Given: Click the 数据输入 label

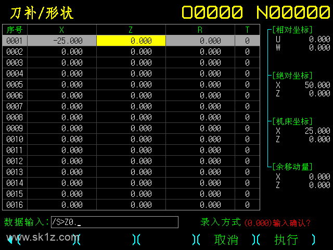Looking at the screenshot, I should point(27,222).
